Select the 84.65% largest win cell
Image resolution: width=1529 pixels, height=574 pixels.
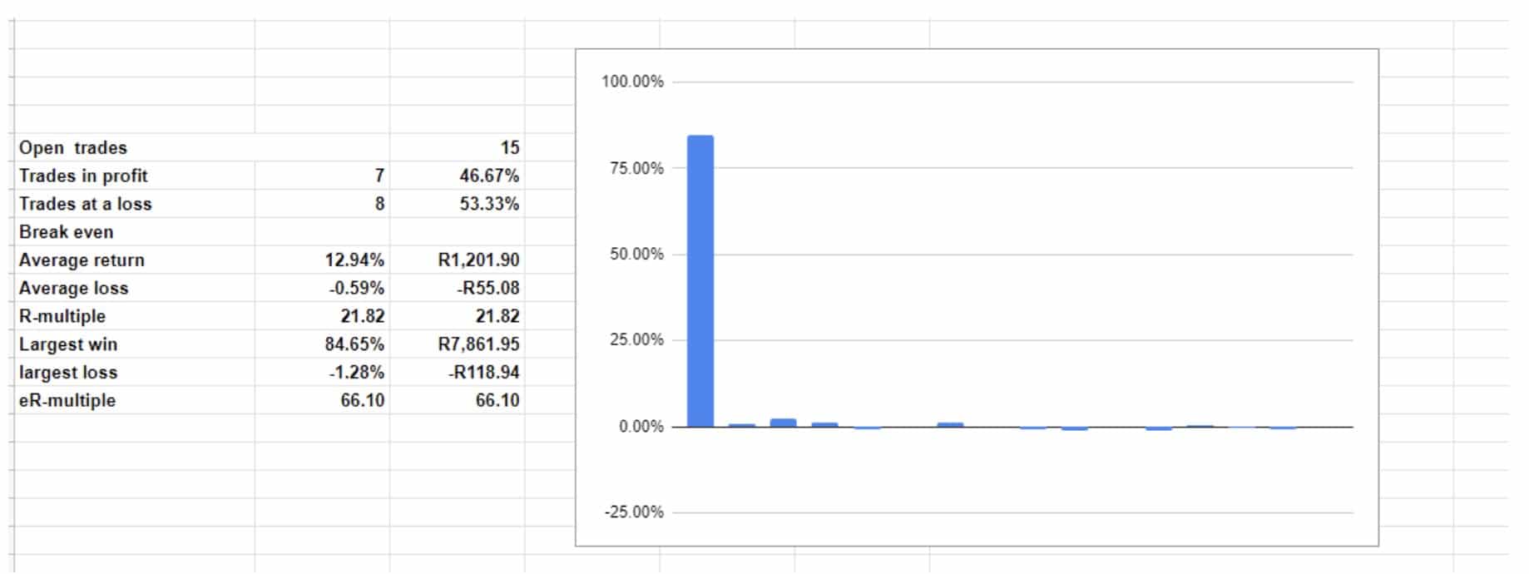(x=322, y=345)
